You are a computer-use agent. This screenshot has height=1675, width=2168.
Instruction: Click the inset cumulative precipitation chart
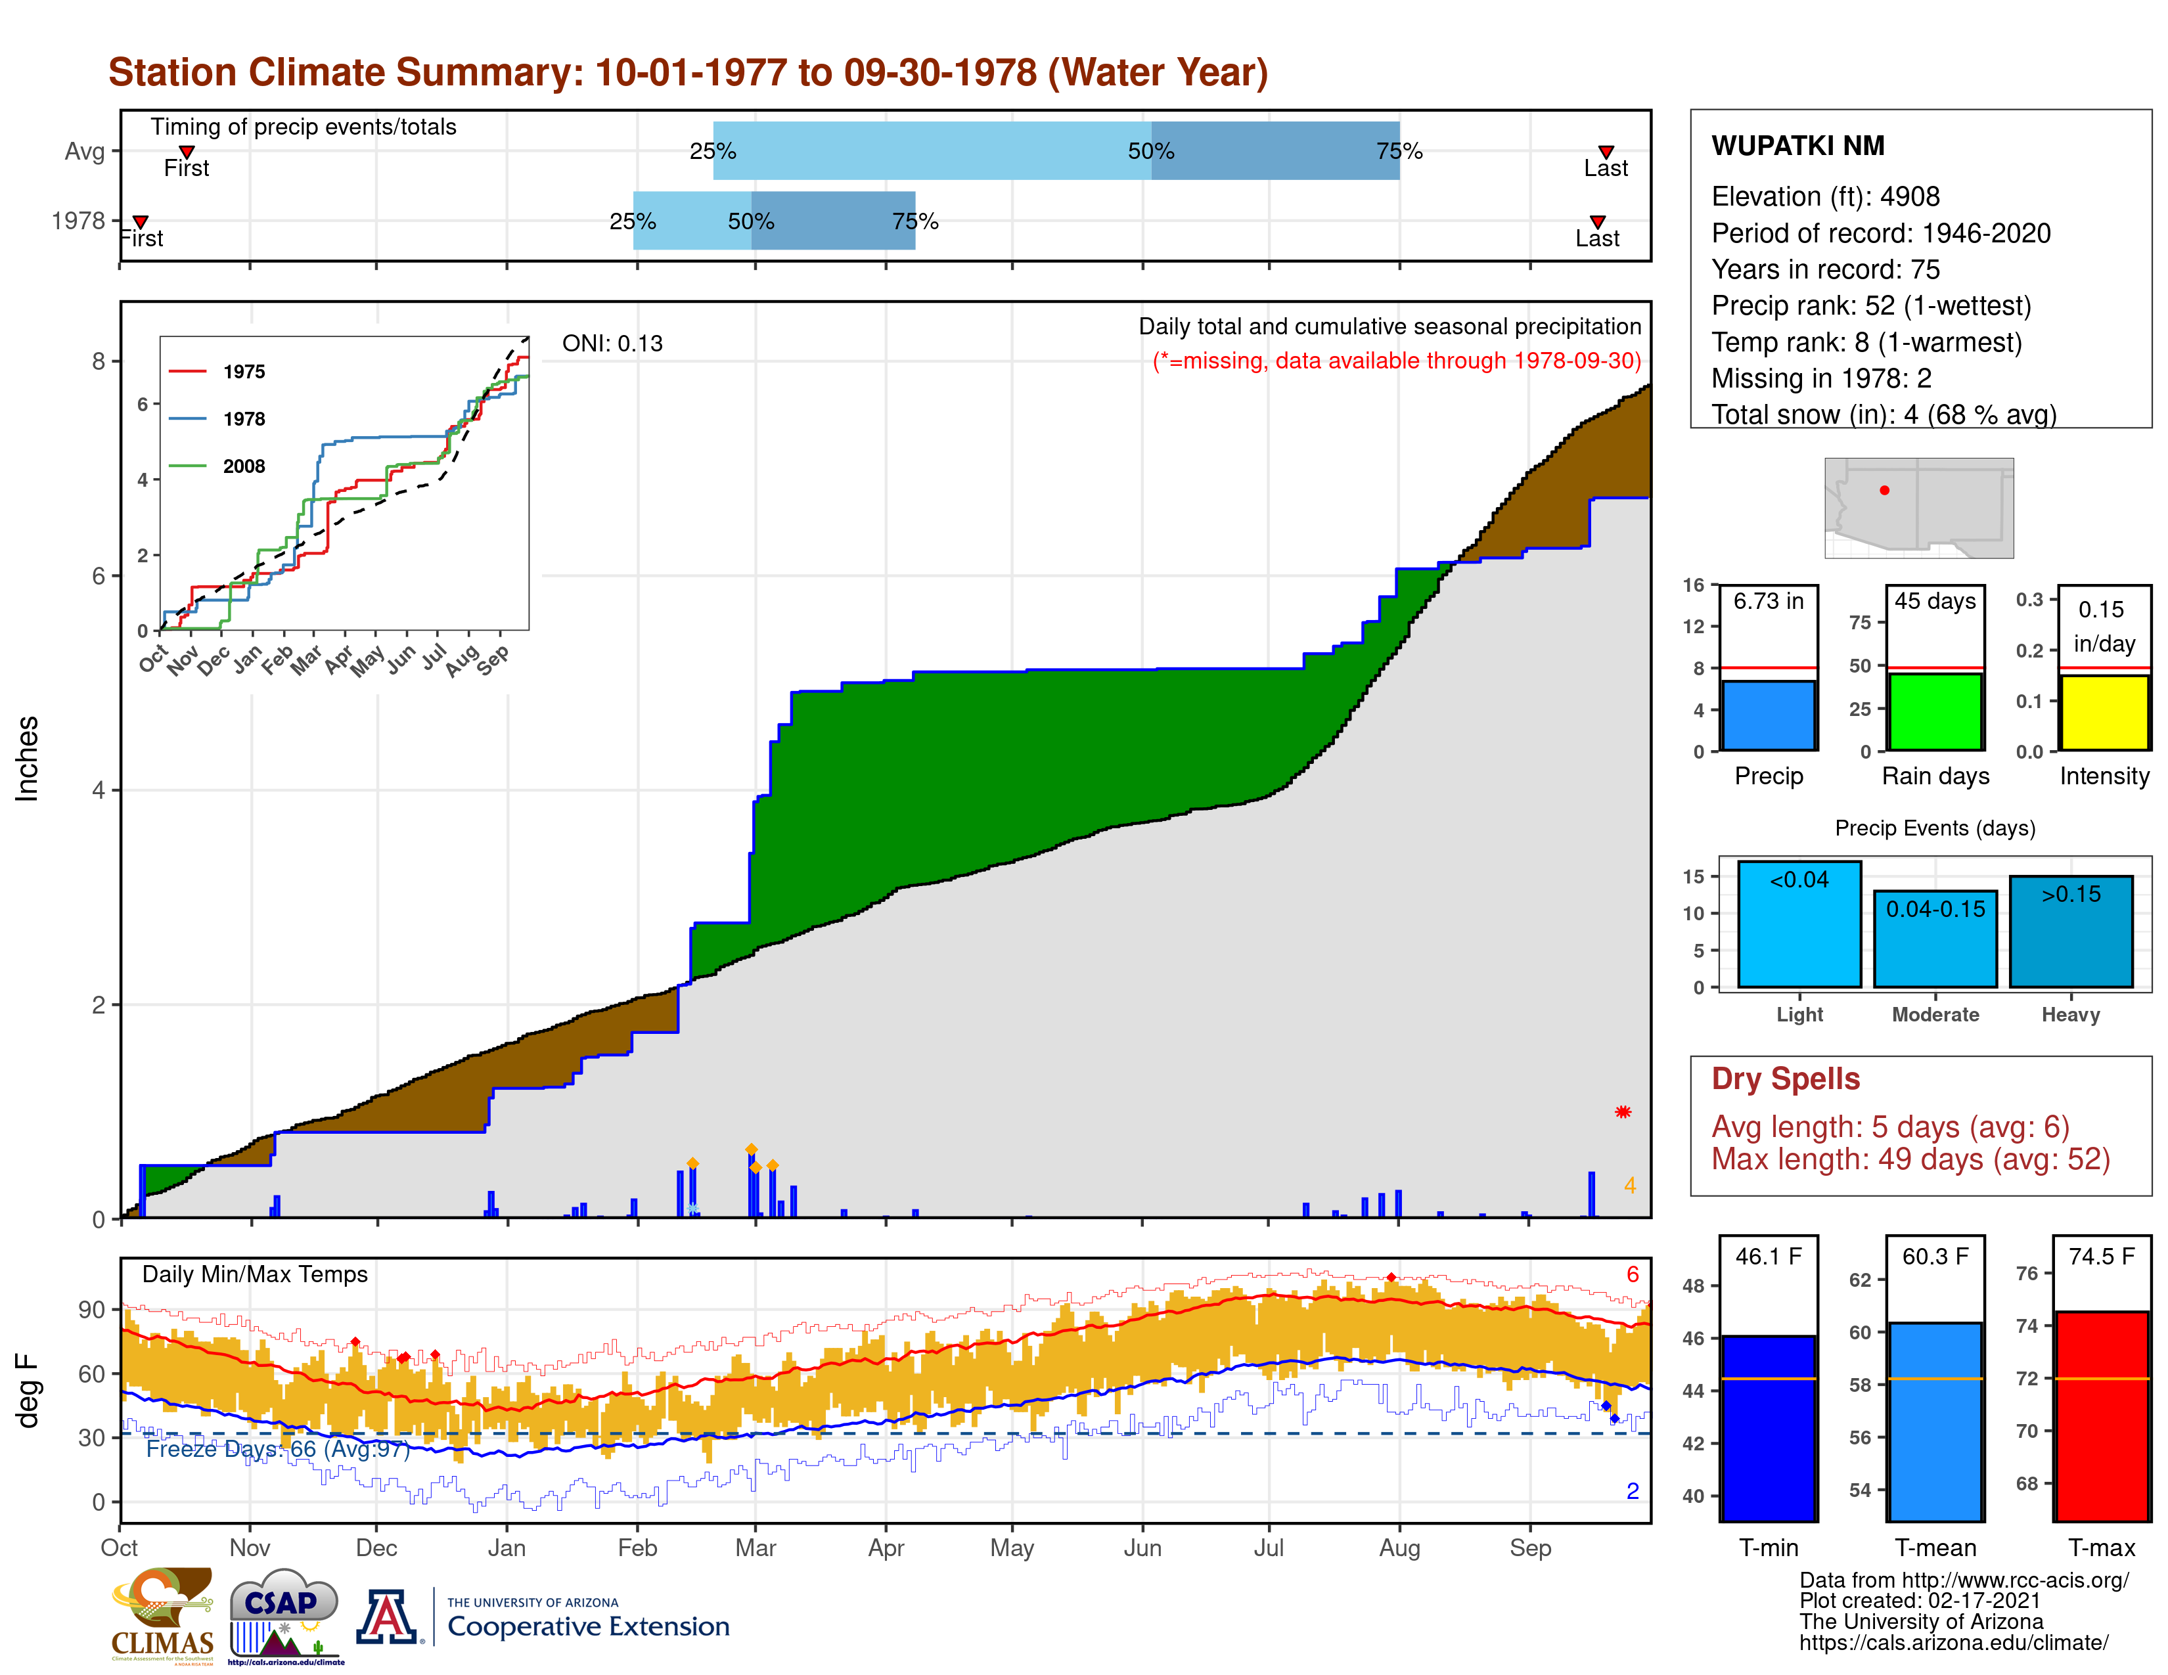point(344,483)
